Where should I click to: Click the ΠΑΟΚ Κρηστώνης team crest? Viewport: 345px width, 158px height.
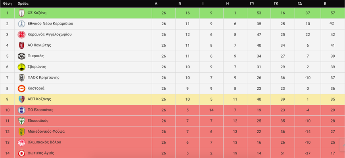21,77
